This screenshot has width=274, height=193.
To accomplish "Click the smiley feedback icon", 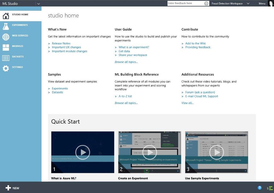I will tap(206, 3).
